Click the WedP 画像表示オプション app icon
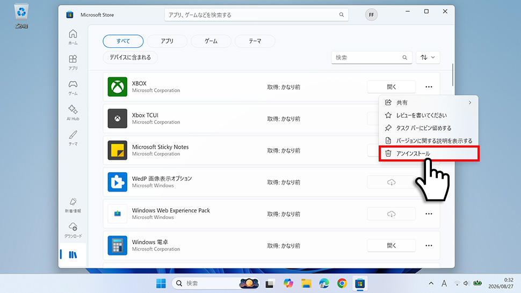 117,182
